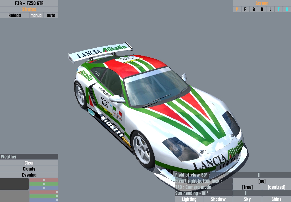Select the R screen view

point(262,9)
